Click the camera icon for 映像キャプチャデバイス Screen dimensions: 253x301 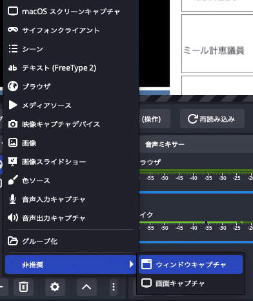pos(13,124)
